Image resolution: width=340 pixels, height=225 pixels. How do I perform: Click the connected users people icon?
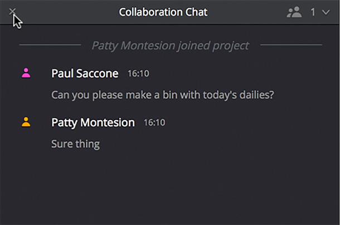[294, 12]
